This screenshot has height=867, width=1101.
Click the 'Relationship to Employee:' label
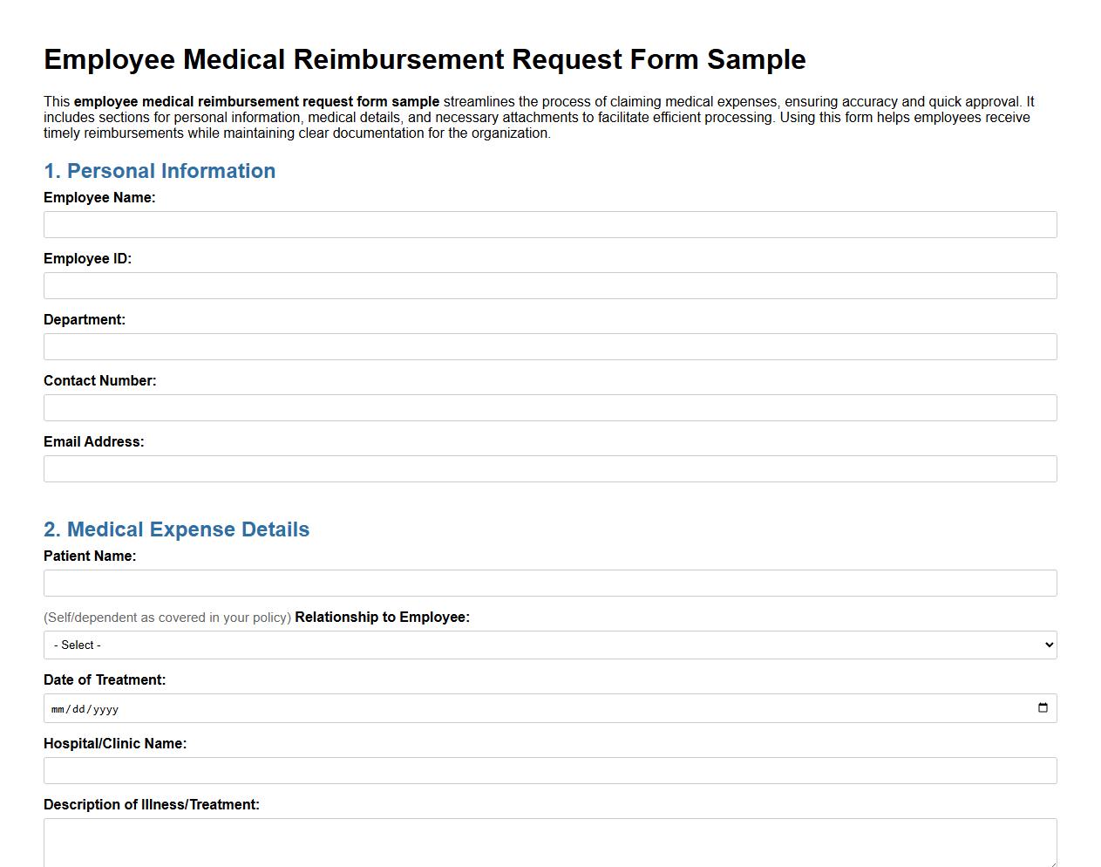(383, 617)
